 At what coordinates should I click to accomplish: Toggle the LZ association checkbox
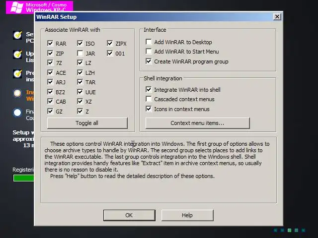pos(80,63)
